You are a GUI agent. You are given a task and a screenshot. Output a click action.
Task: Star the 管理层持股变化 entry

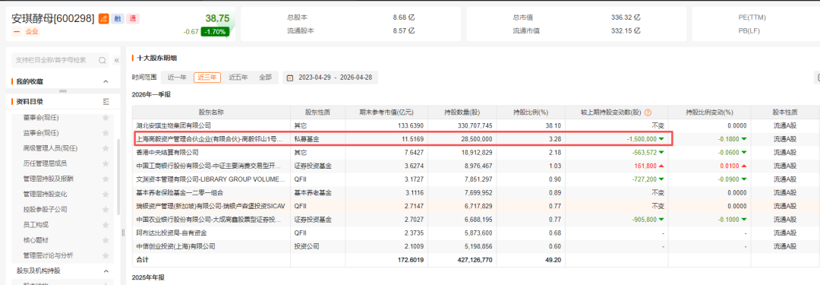click(x=106, y=194)
